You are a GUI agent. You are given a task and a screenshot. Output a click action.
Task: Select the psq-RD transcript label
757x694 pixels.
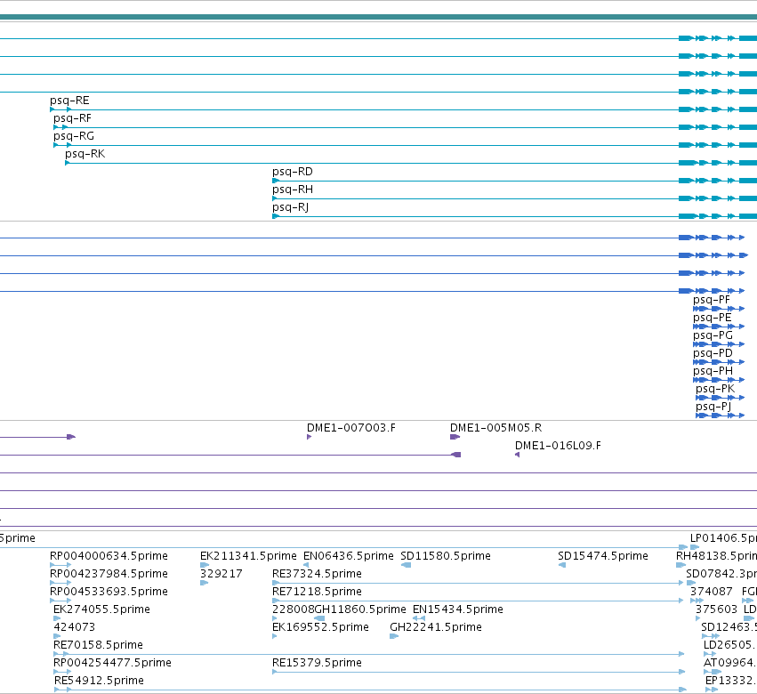pos(293,172)
